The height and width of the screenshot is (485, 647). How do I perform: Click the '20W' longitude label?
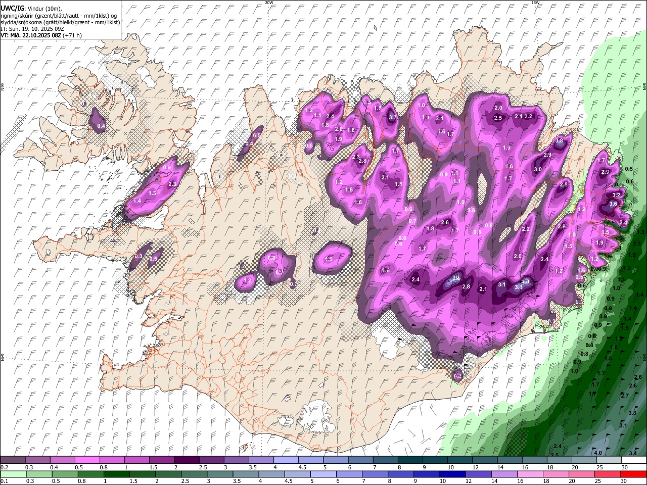coord(269,3)
